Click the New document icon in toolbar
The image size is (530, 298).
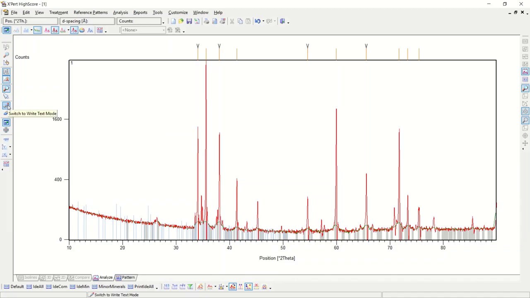(173, 21)
